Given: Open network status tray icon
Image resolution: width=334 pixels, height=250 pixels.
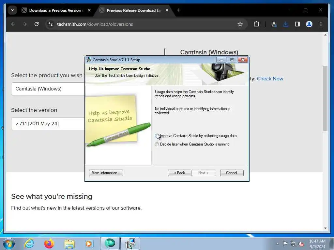Looking at the screenshot, I should (x=293, y=244).
